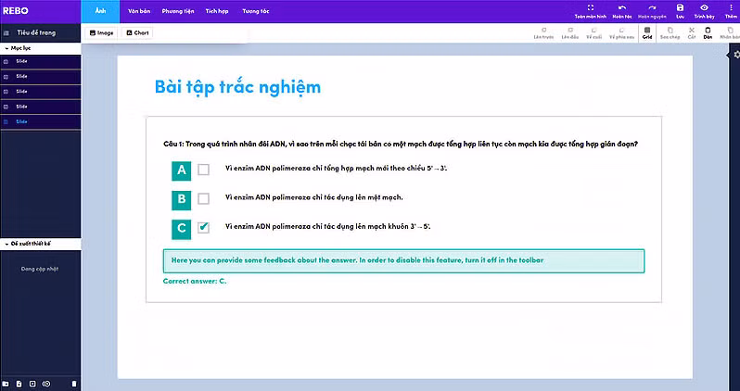
Task: Click the teal C answer label
Action: coord(182,229)
